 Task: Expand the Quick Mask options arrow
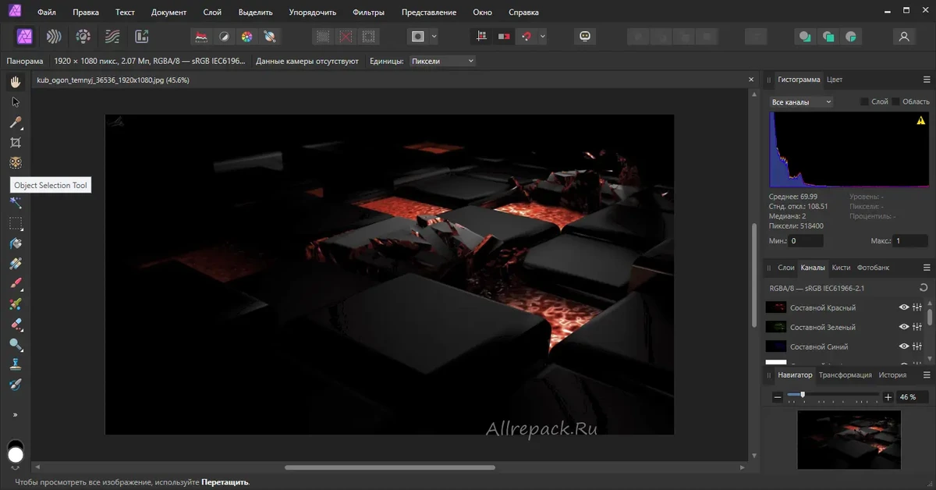[434, 36]
